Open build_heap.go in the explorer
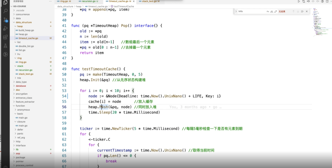The image size is (332, 168). (x=26, y=30)
